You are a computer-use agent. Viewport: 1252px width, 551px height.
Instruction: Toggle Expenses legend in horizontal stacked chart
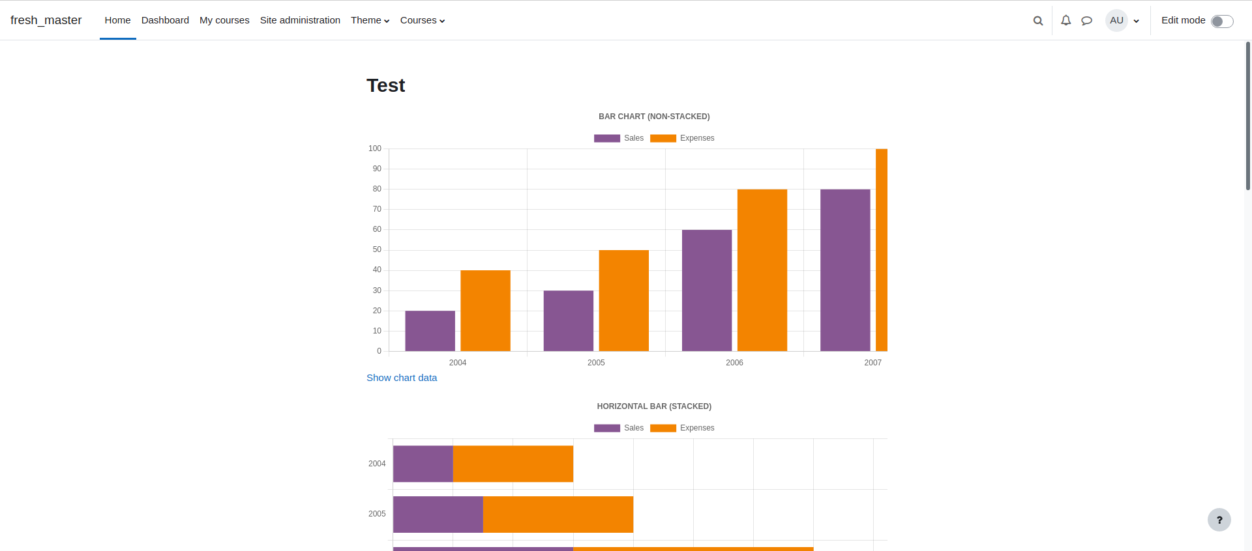point(682,428)
